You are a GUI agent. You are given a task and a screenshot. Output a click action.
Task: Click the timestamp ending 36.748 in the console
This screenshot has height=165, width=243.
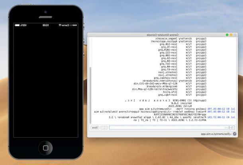coord(221,112)
